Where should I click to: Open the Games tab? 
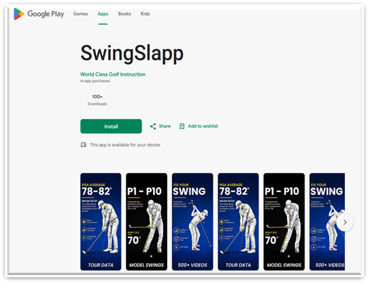pyautogui.click(x=81, y=14)
